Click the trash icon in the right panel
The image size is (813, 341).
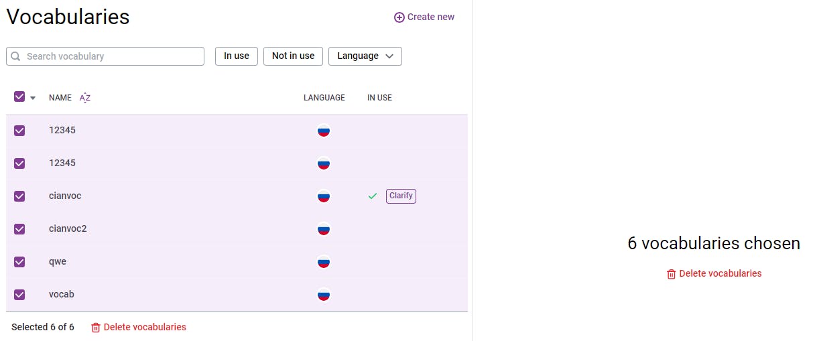(671, 274)
